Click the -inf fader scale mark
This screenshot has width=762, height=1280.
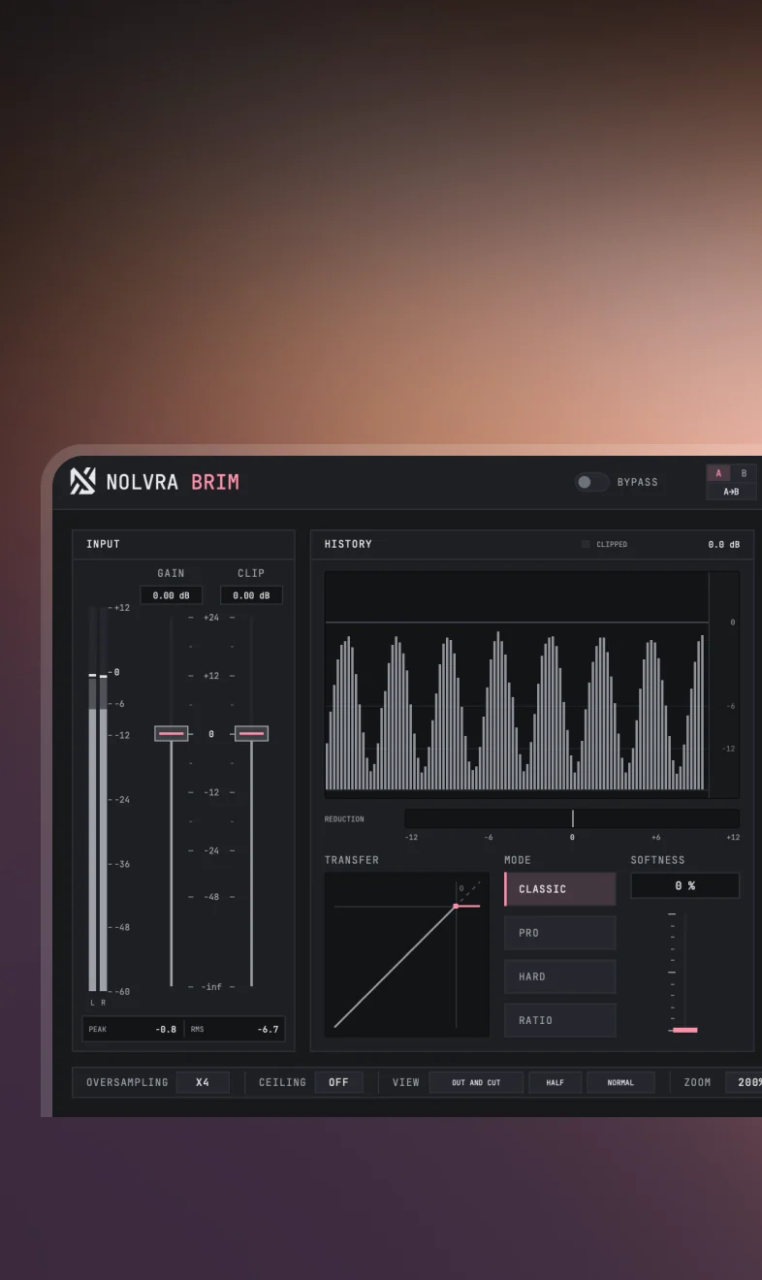[x=211, y=987]
